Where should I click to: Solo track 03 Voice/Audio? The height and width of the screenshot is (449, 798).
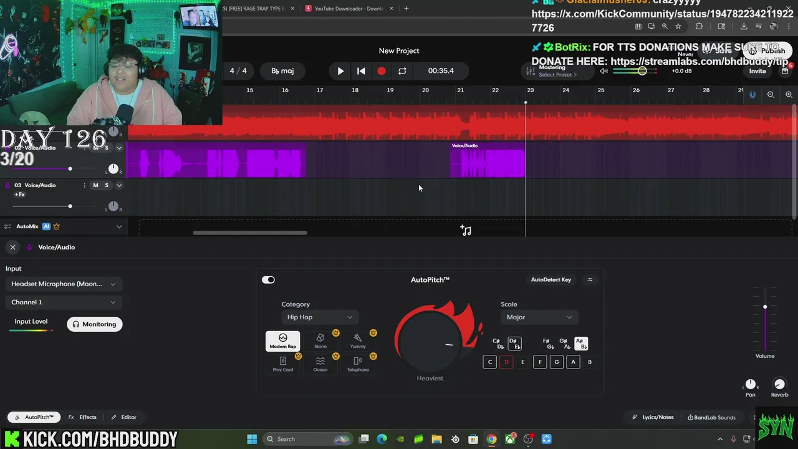point(107,185)
